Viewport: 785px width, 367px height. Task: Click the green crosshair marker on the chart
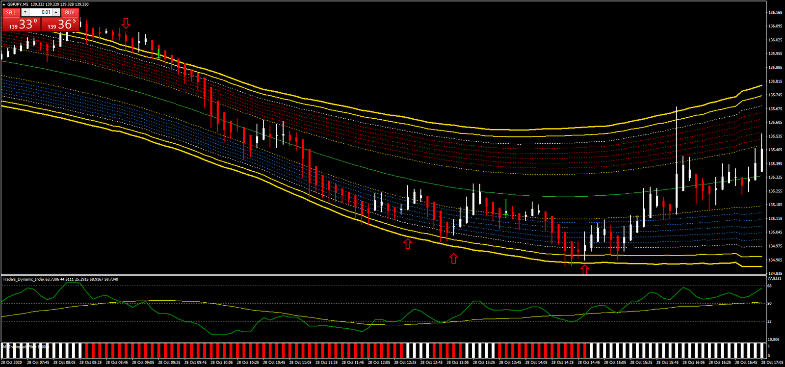click(506, 214)
